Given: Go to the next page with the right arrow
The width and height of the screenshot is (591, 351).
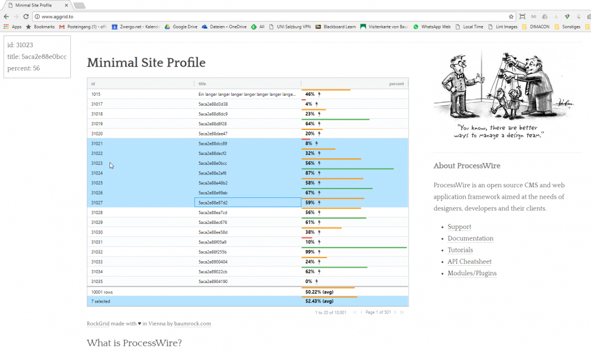Looking at the screenshot, I should pyautogui.click(x=395, y=312).
